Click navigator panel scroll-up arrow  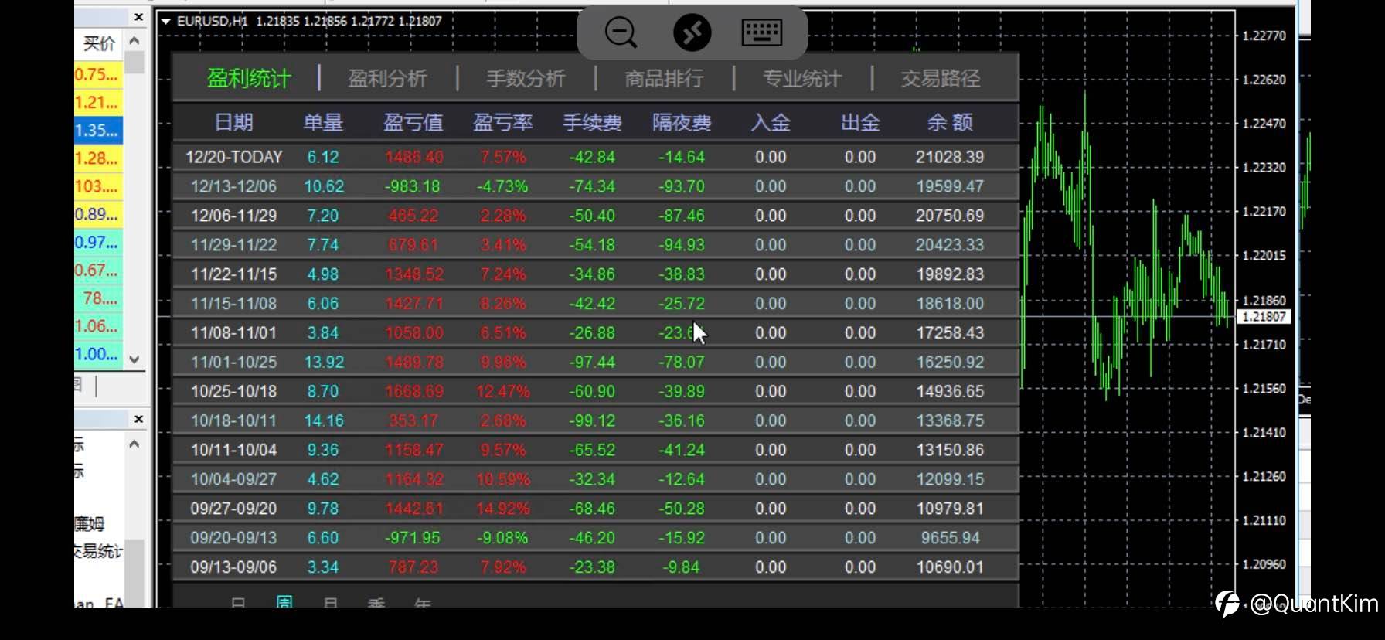click(134, 444)
